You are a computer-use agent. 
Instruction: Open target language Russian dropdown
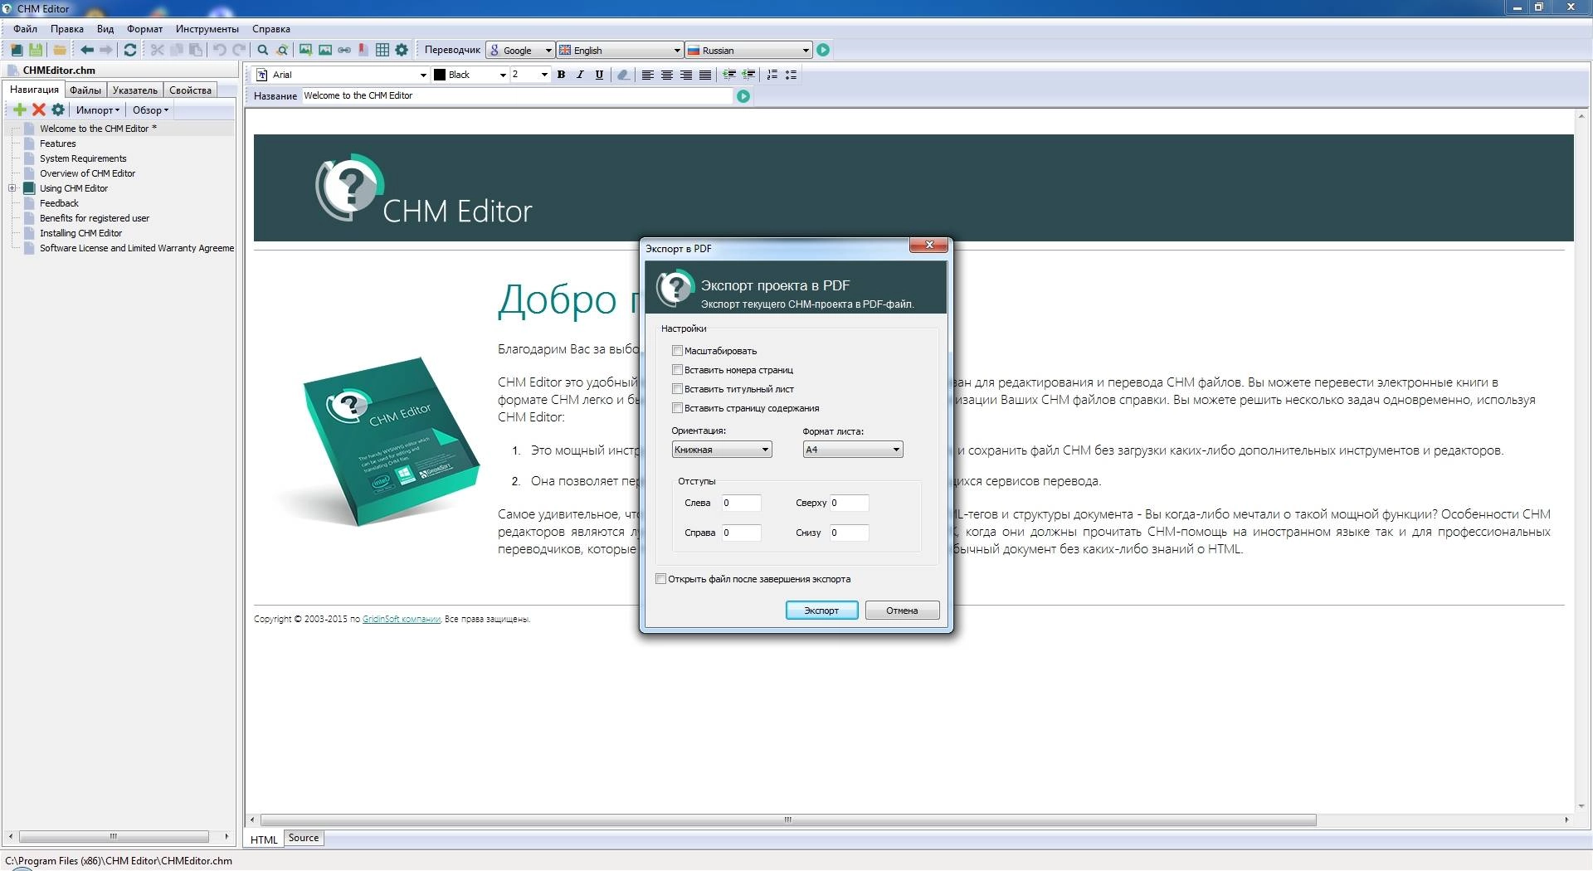[x=748, y=51]
